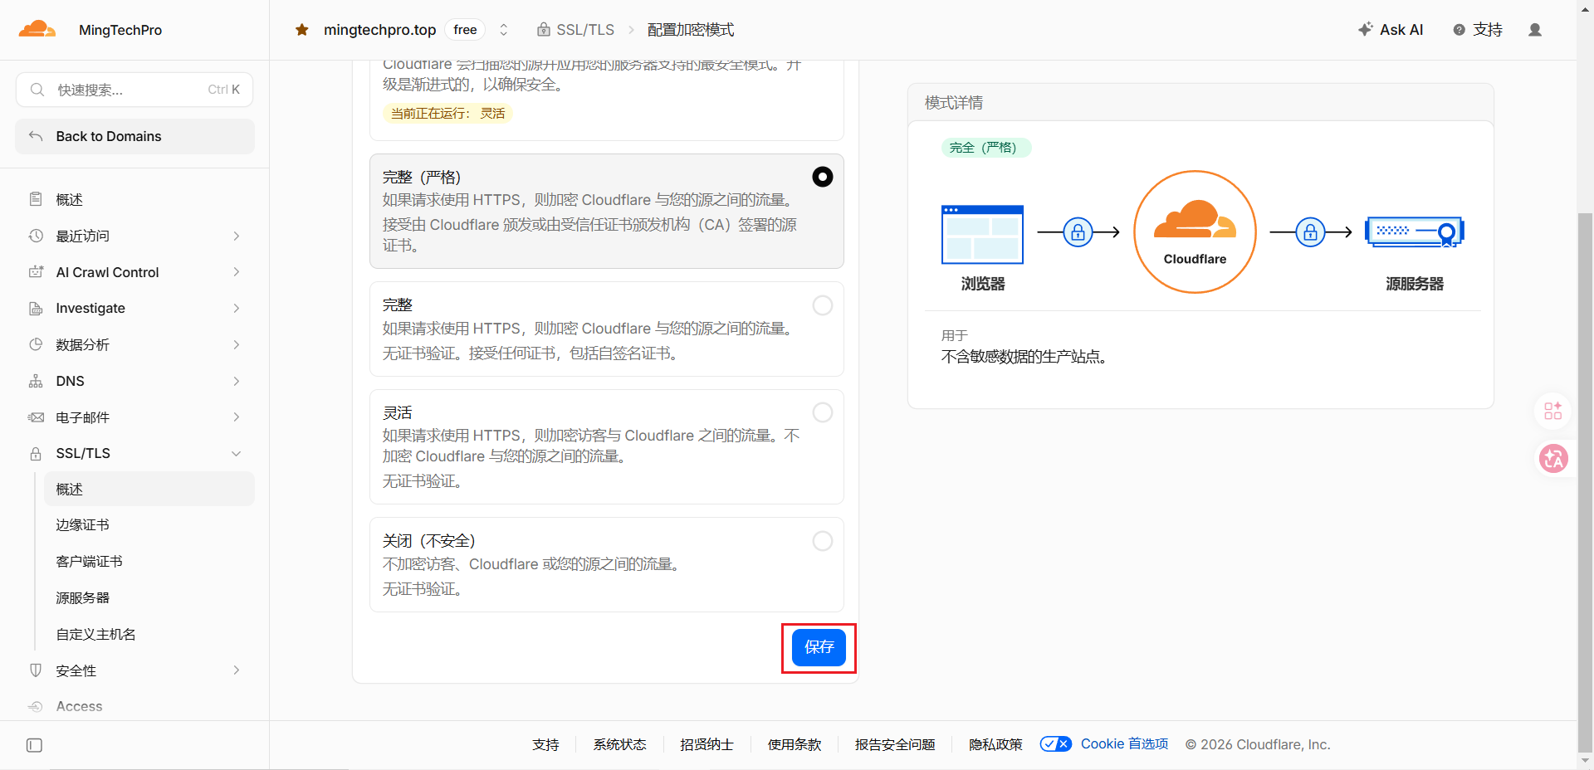Image resolution: width=1594 pixels, height=770 pixels.
Task: Open the domain switcher up-down arrows
Action: pos(503,30)
